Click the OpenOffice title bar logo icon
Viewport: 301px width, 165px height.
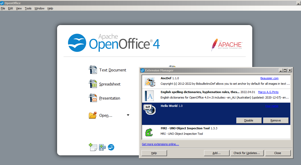pyautogui.click(x=2, y=3)
